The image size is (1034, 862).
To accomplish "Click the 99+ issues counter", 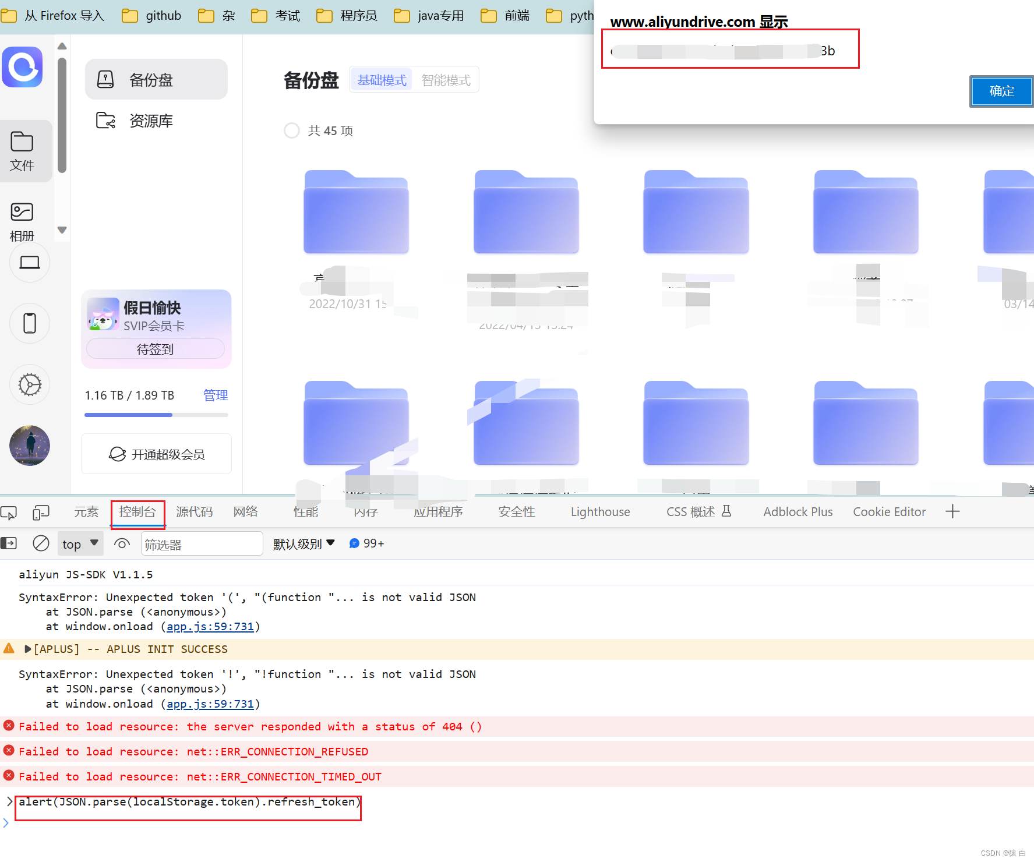I will (366, 543).
